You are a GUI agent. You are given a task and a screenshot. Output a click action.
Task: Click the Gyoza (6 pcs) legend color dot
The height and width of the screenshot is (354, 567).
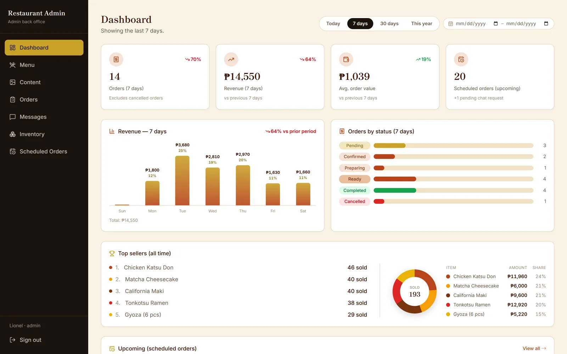pyautogui.click(x=448, y=314)
